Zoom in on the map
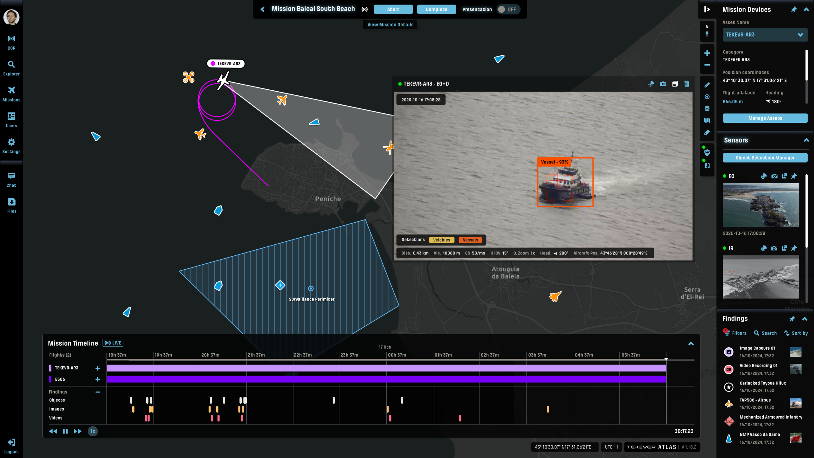Image resolution: width=814 pixels, height=458 pixels. [x=707, y=53]
